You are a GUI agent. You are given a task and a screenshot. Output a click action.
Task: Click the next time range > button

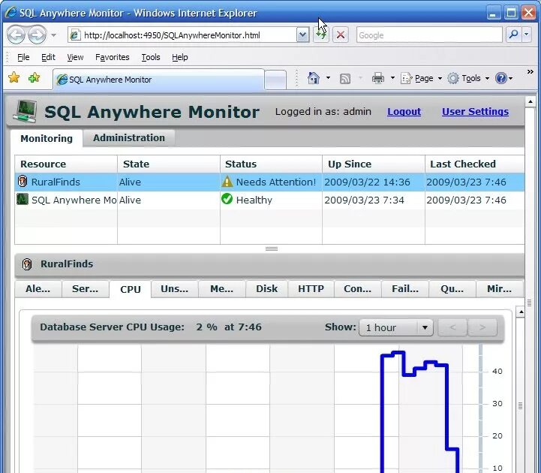pyautogui.click(x=482, y=327)
